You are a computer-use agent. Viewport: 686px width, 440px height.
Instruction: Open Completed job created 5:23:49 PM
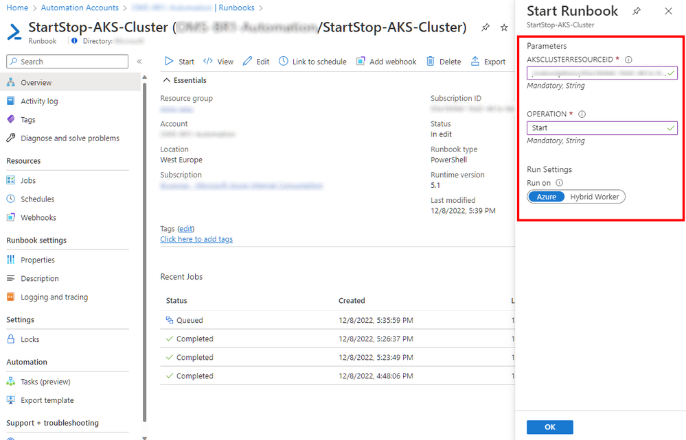pos(337,357)
